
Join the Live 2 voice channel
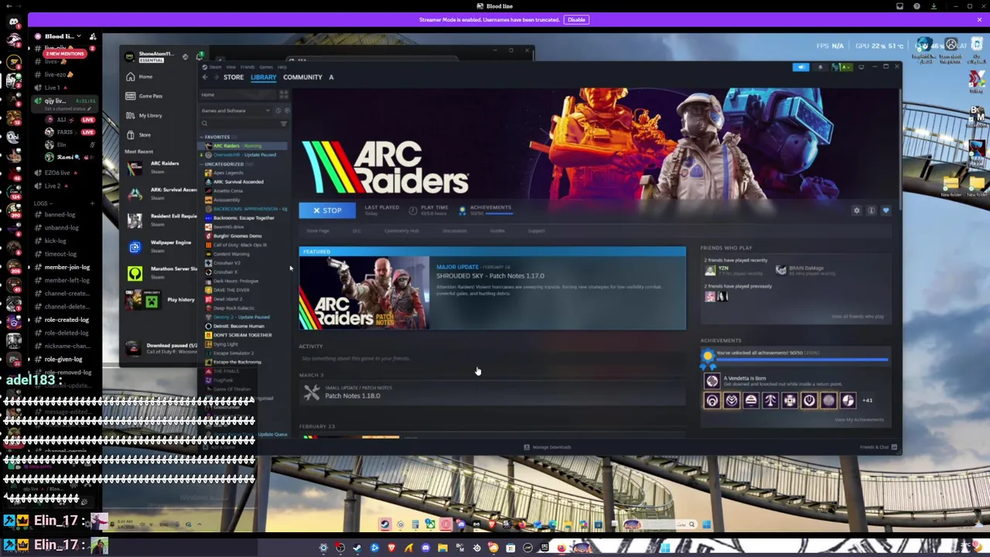[53, 186]
